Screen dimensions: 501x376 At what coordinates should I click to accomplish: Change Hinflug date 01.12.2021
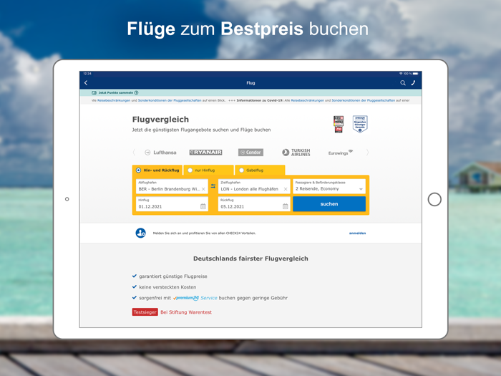click(x=172, y=204)
